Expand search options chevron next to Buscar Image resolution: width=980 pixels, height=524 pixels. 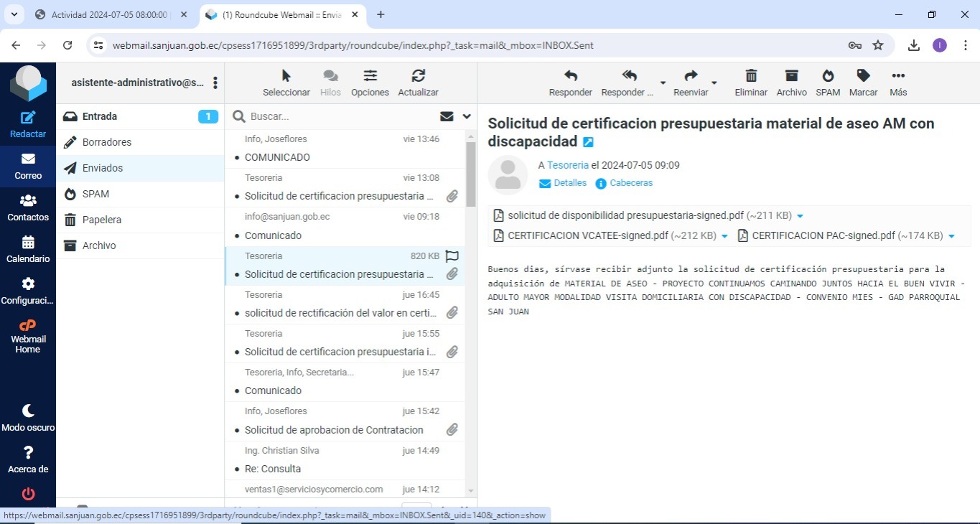pyautogui.click(x=467, y=116)
